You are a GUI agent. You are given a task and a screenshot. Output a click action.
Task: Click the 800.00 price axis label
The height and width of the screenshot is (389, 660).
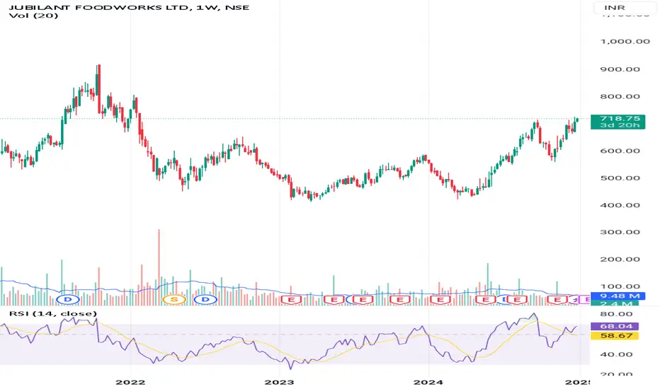(620, 96)
